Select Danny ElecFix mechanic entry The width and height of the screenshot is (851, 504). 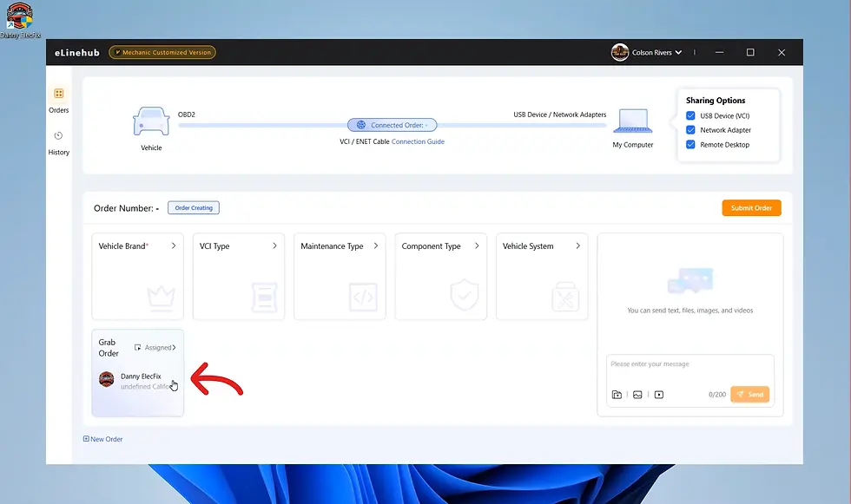[x=138, y=381]
